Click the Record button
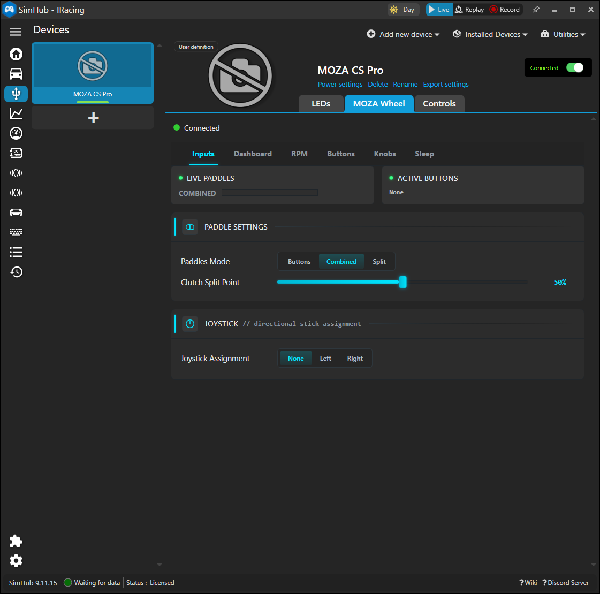Image resolution: width=600 pixels, height=594 pixels. pyautogui.click(x=505, y=10)
